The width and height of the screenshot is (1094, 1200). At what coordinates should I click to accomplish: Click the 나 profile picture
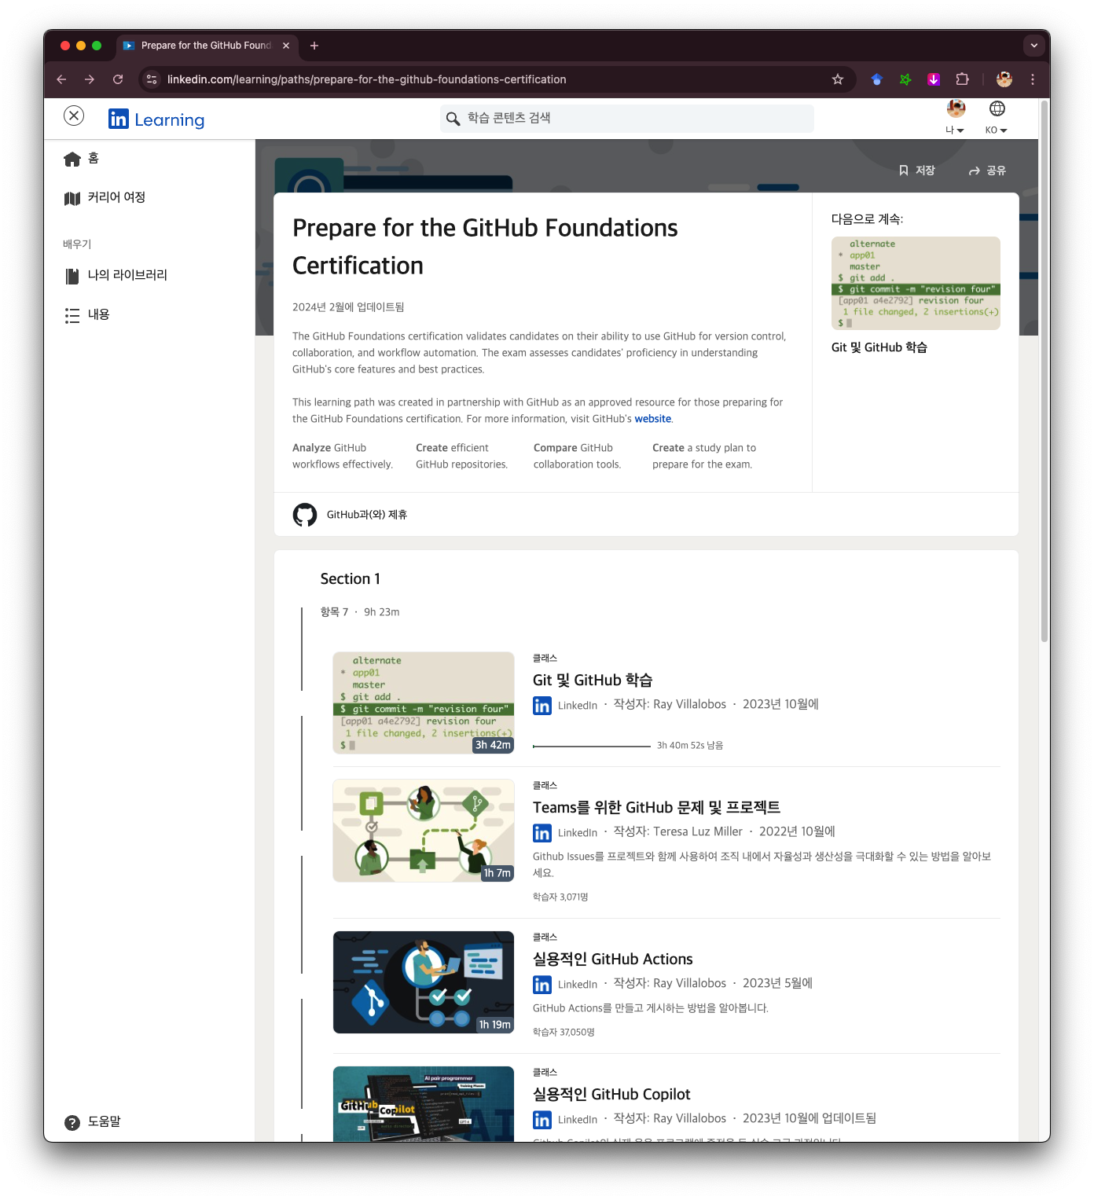point(956,108)
